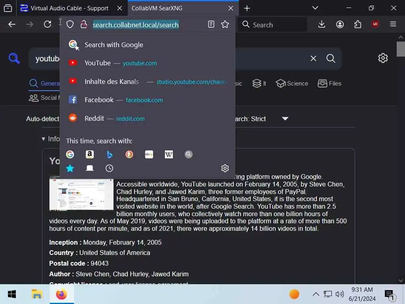Screen dimensions: 405x304
Task: Show hidden tray icons chevron
Action: (316, 294)
